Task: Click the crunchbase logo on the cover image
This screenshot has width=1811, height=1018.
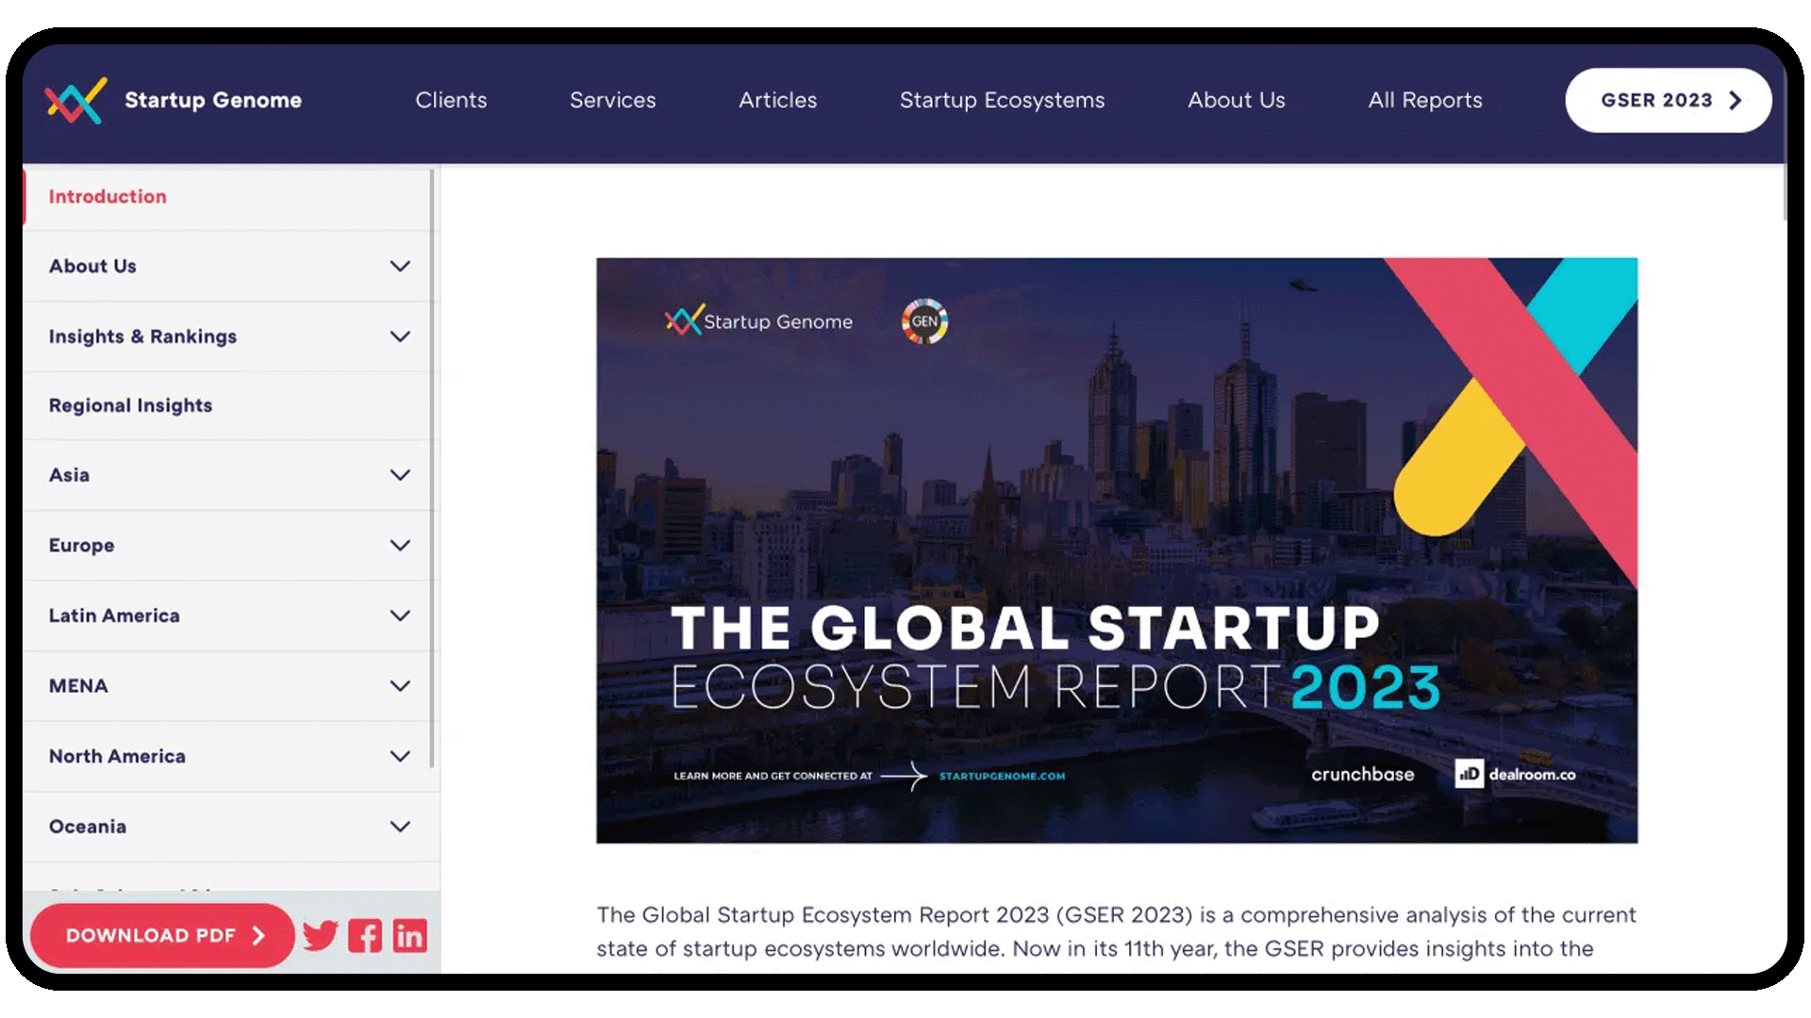Action: click(1363, 774)
